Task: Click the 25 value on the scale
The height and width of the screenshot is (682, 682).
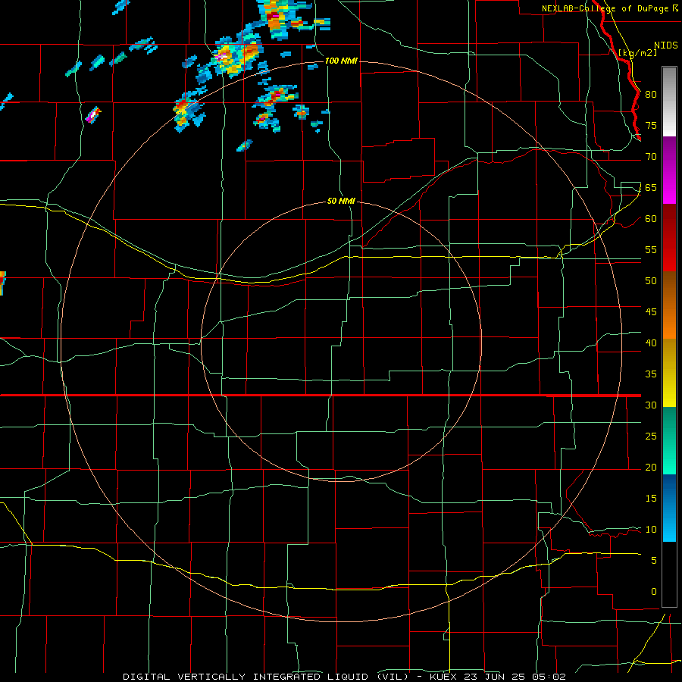Action: click(x=651, y=436)
